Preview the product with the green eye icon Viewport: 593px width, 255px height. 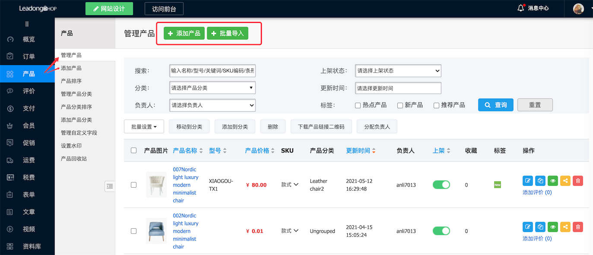(x=552, y=181)
